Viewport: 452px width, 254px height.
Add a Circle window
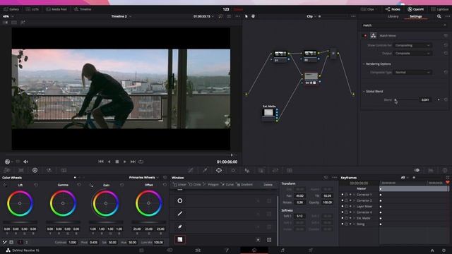[195, 184]
